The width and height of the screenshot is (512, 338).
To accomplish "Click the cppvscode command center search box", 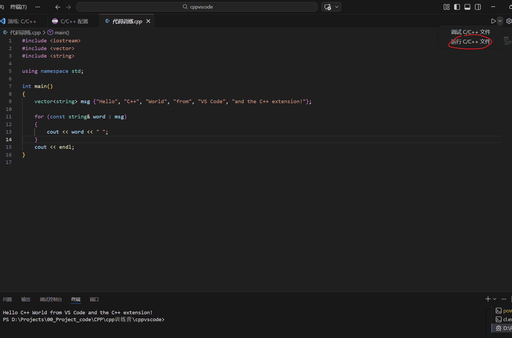I will 197,7.
